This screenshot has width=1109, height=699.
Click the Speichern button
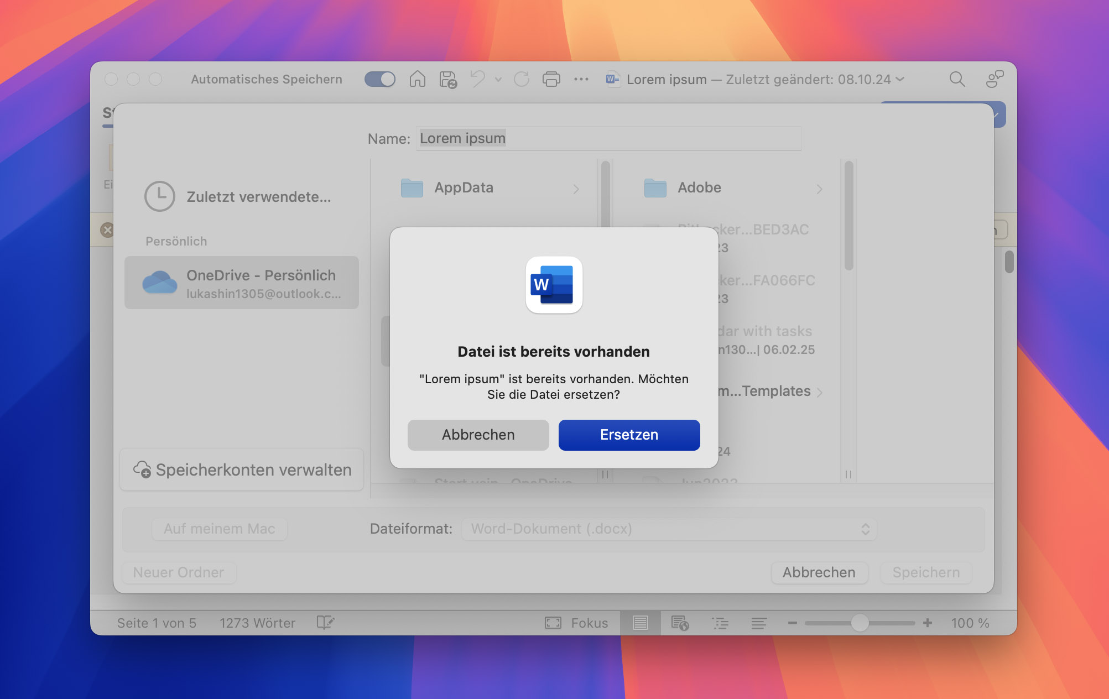pos(926,572)
